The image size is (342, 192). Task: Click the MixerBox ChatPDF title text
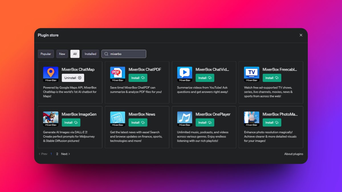145,69
